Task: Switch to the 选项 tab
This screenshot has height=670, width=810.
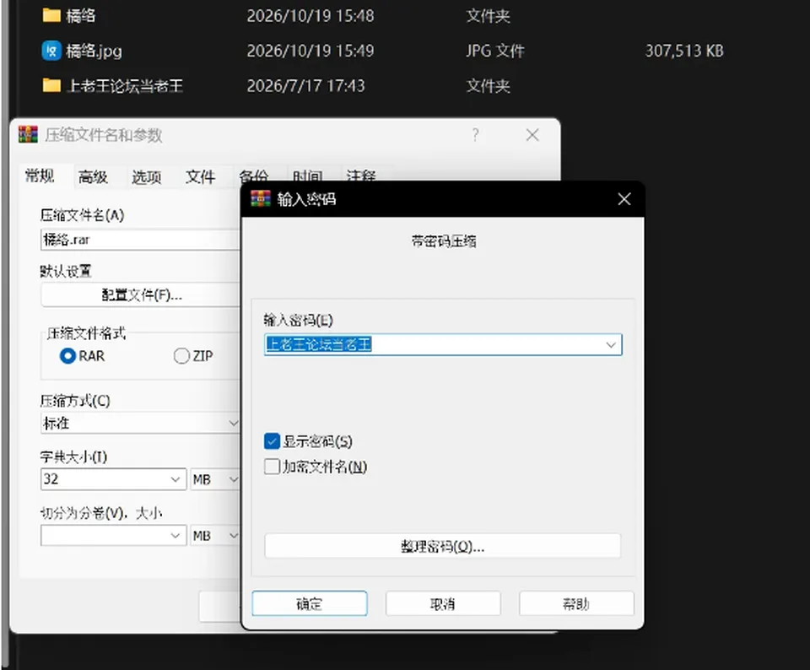Action: (x=147, y=177)
